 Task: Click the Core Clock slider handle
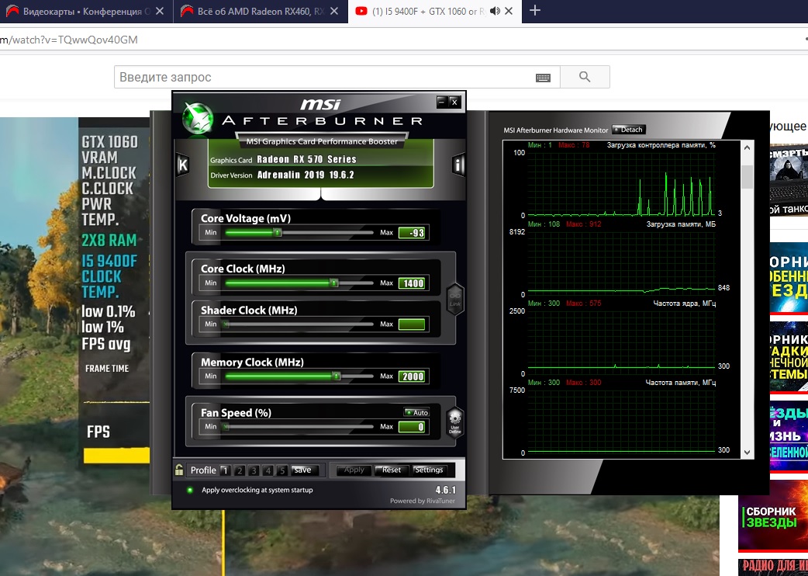pyautogui.click(x=334, y=283)
